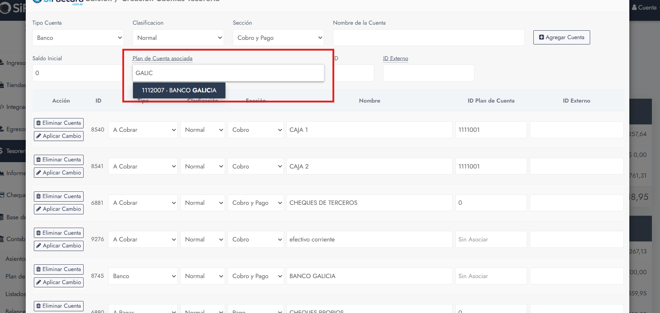This screenshot has width=660, height=313.
Task: Expand the Clasificacion dropdown at top
Action: [x=178, y=38]
